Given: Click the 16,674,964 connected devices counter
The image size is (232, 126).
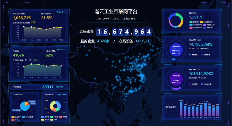Looking at the screenshot, I should (x=124, y=32).
